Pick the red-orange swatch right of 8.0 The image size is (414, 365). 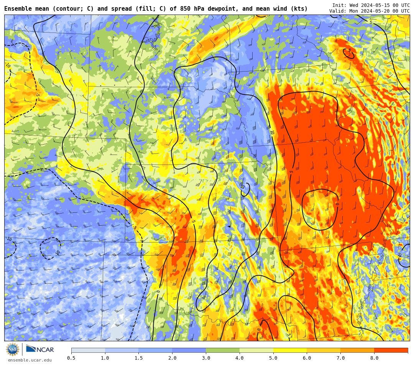pos(391,350)
